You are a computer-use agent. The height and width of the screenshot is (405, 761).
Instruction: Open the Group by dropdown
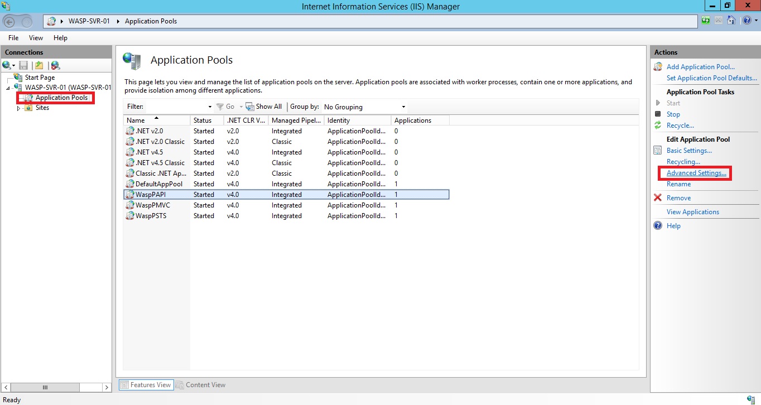point(403,107)
